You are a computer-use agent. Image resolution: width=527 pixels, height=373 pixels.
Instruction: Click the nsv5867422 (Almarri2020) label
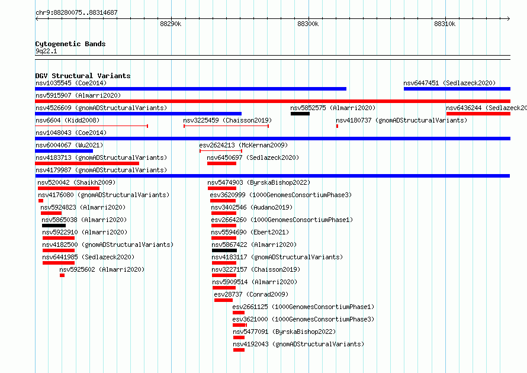pos(254,245)
